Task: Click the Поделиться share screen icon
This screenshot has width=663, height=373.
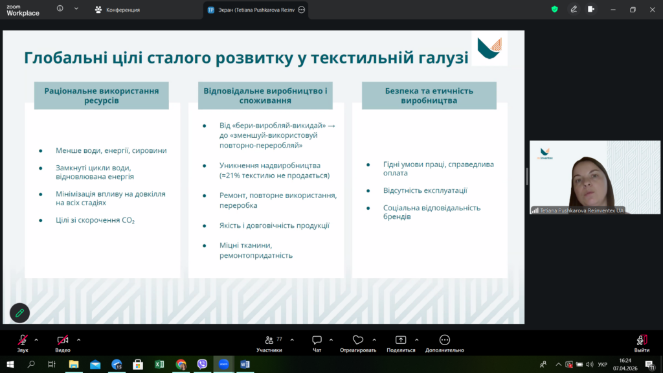Action: pos(401,340)
